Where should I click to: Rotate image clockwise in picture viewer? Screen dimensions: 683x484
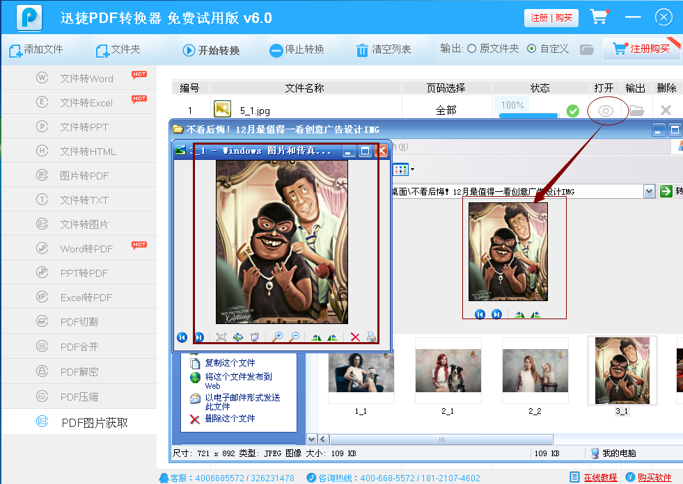[317, 337]
